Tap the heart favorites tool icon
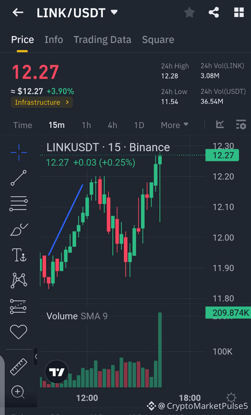Screen dimensions: 251x415 click(19, 332)
